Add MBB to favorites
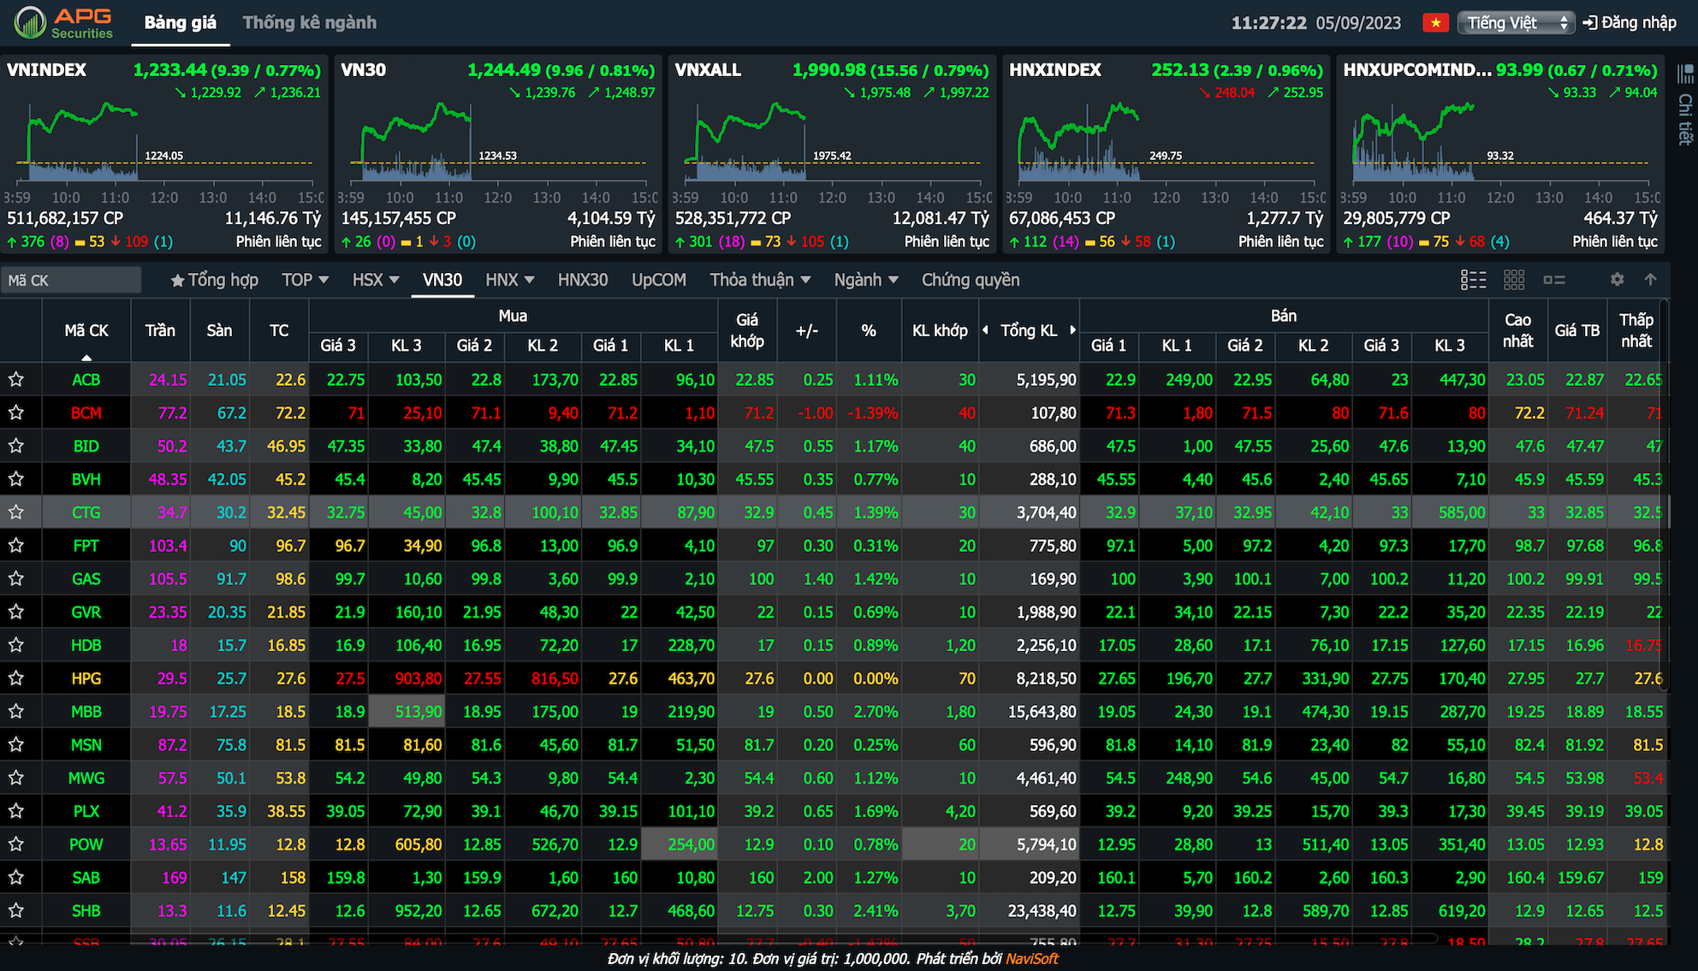 [x=15, y=712]
